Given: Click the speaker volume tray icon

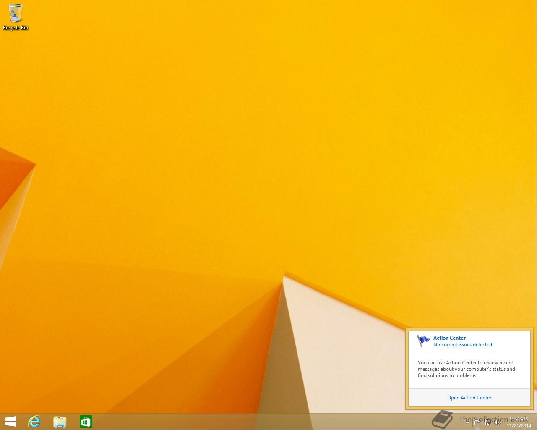Looking at the screenshot, I should click(498, 422).
